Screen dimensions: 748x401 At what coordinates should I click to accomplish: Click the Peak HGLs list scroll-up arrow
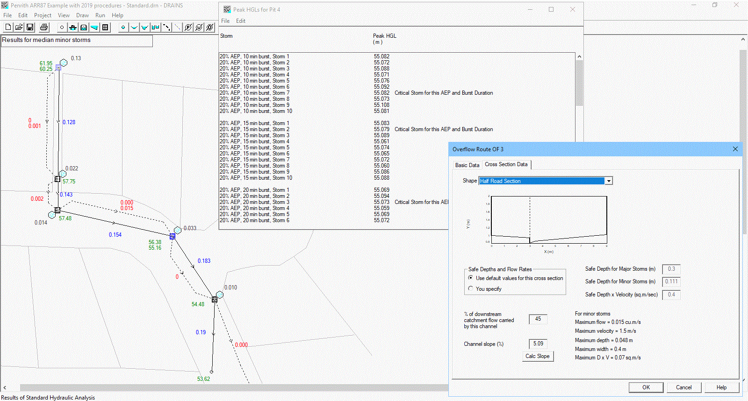point(579,56)
